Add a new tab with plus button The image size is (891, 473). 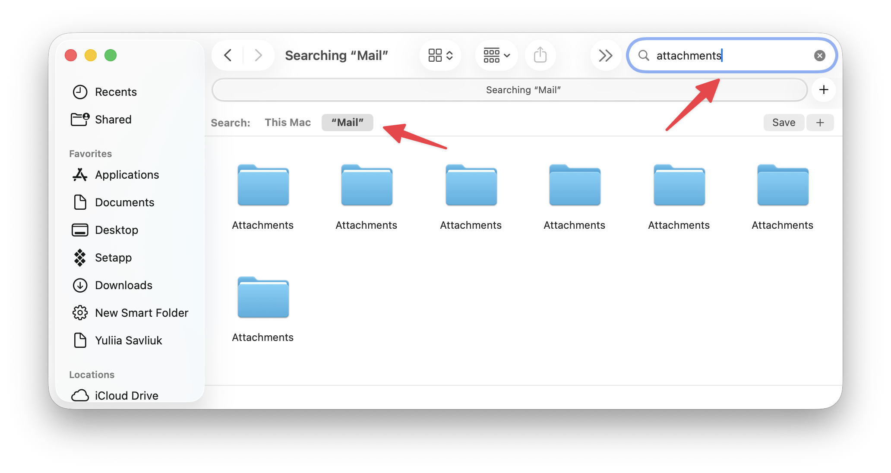[823, 90]
